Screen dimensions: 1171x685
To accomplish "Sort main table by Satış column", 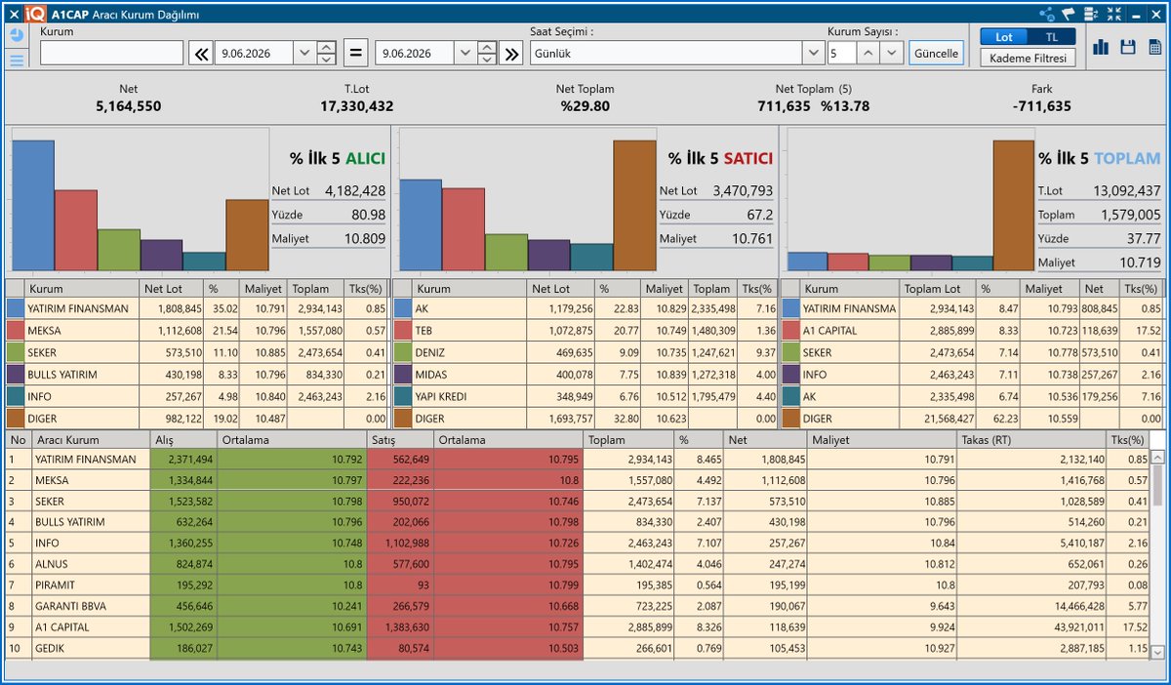I will (400, 440).
